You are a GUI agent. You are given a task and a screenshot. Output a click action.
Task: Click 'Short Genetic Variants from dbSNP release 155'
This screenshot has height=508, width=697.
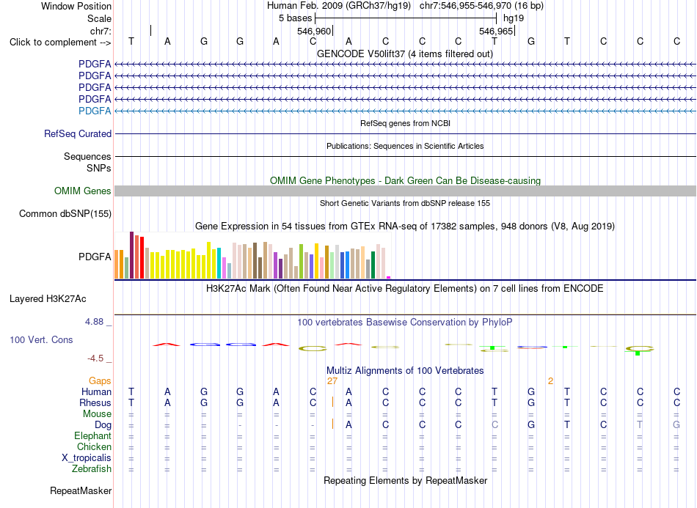point(405,203)
